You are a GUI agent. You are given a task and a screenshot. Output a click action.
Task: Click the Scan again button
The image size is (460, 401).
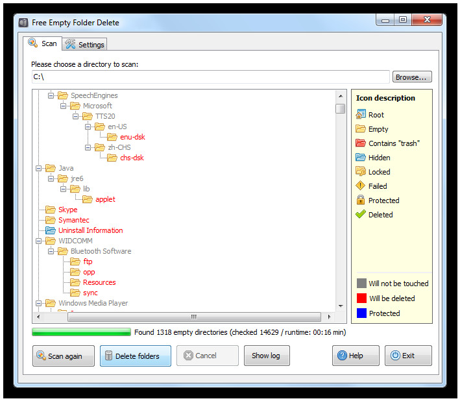pyautogui.click(x=64, y=356)
